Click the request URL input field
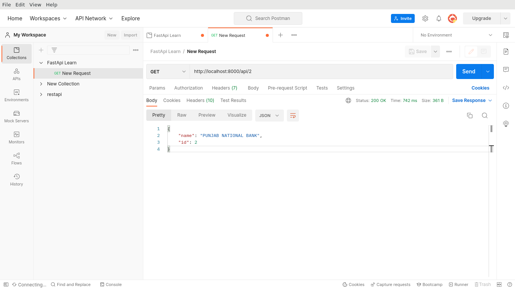515x289 pixels. [321, 71]
